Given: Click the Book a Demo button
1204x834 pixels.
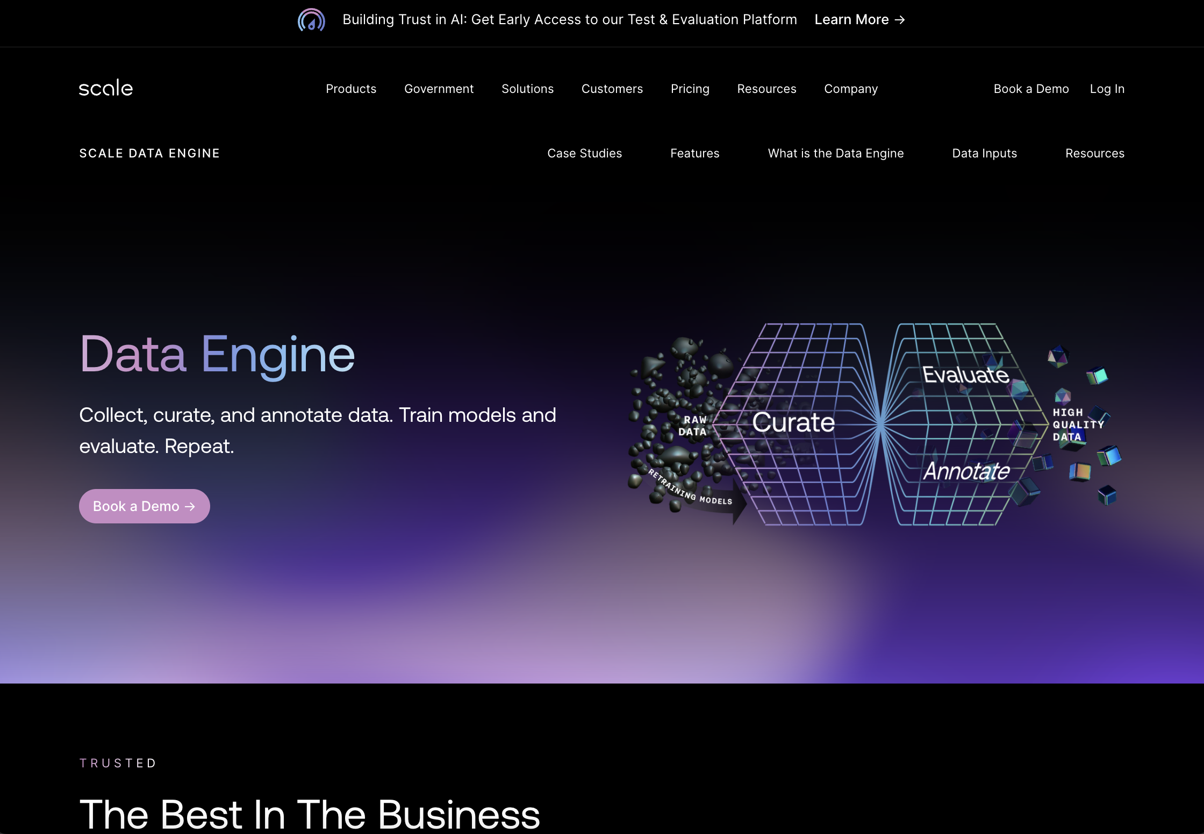Looking at the screenshot, I should click(144, 506).
